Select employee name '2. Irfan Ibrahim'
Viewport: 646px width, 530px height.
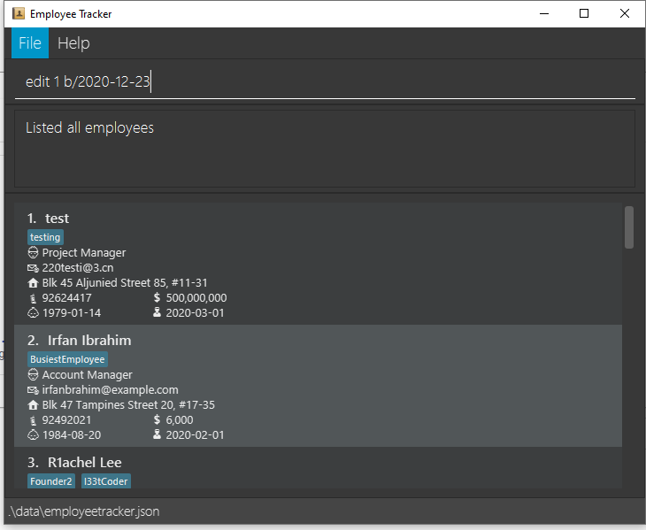(79, 341)
